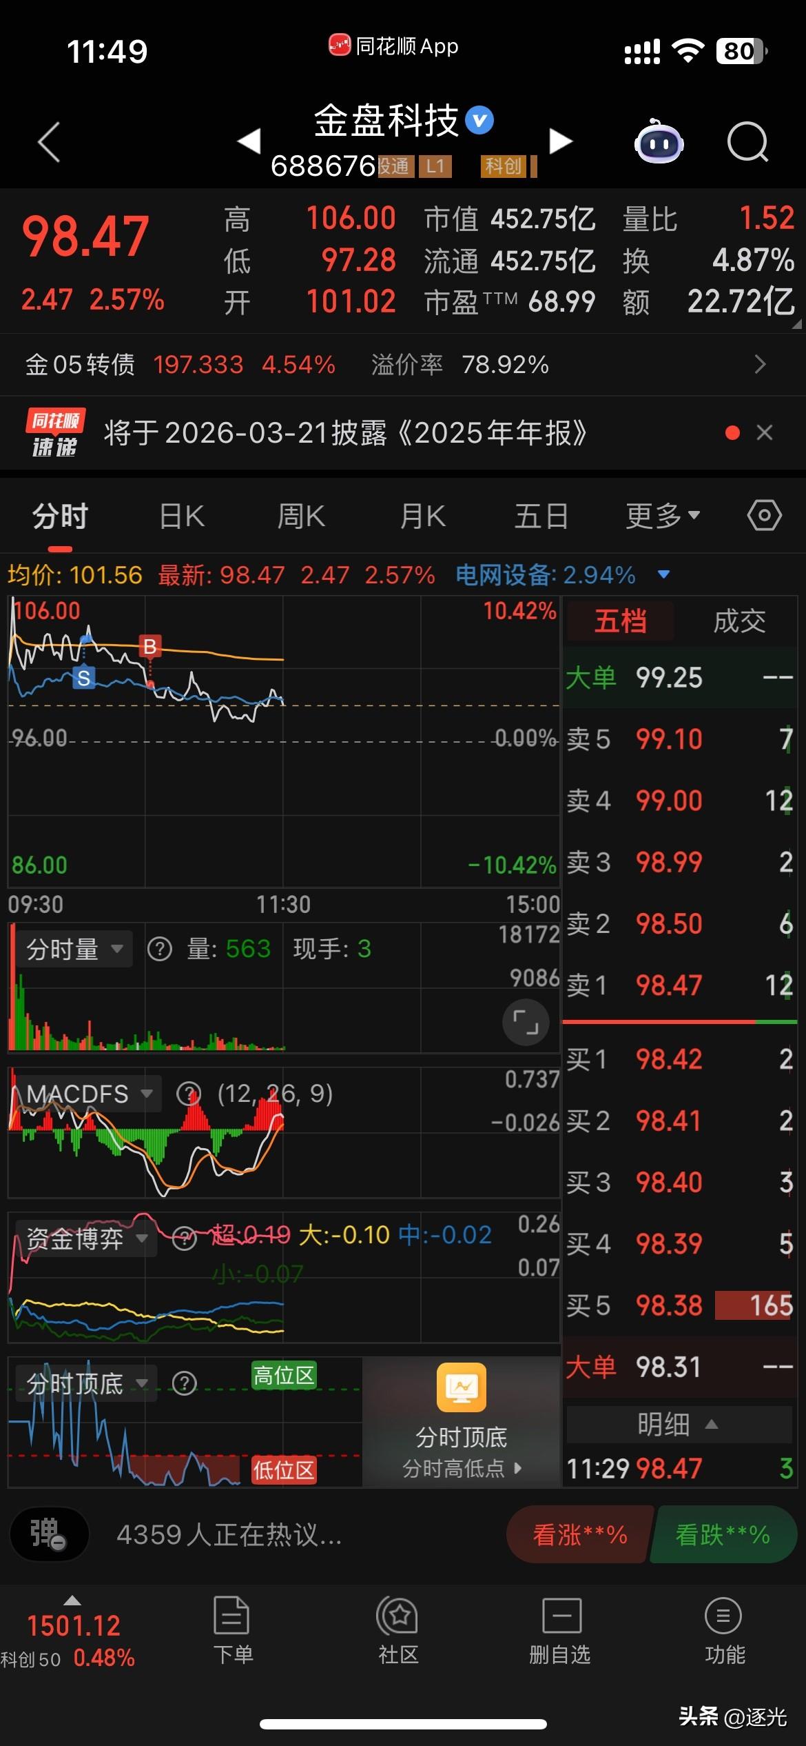
Task: Switch to 五日 tab
Action: [541, 516]
